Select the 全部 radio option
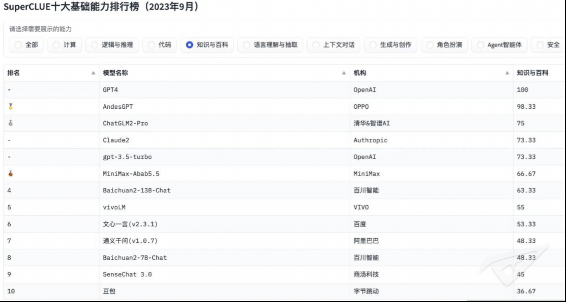 pos(18,45)
